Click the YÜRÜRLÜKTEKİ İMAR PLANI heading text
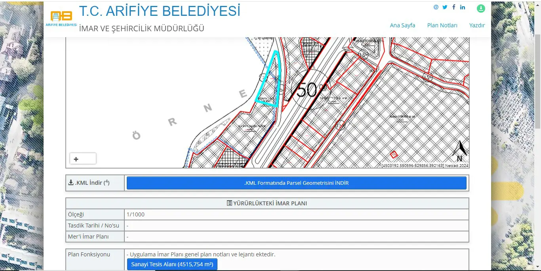The image size is (541, 271). coord(270,203)
